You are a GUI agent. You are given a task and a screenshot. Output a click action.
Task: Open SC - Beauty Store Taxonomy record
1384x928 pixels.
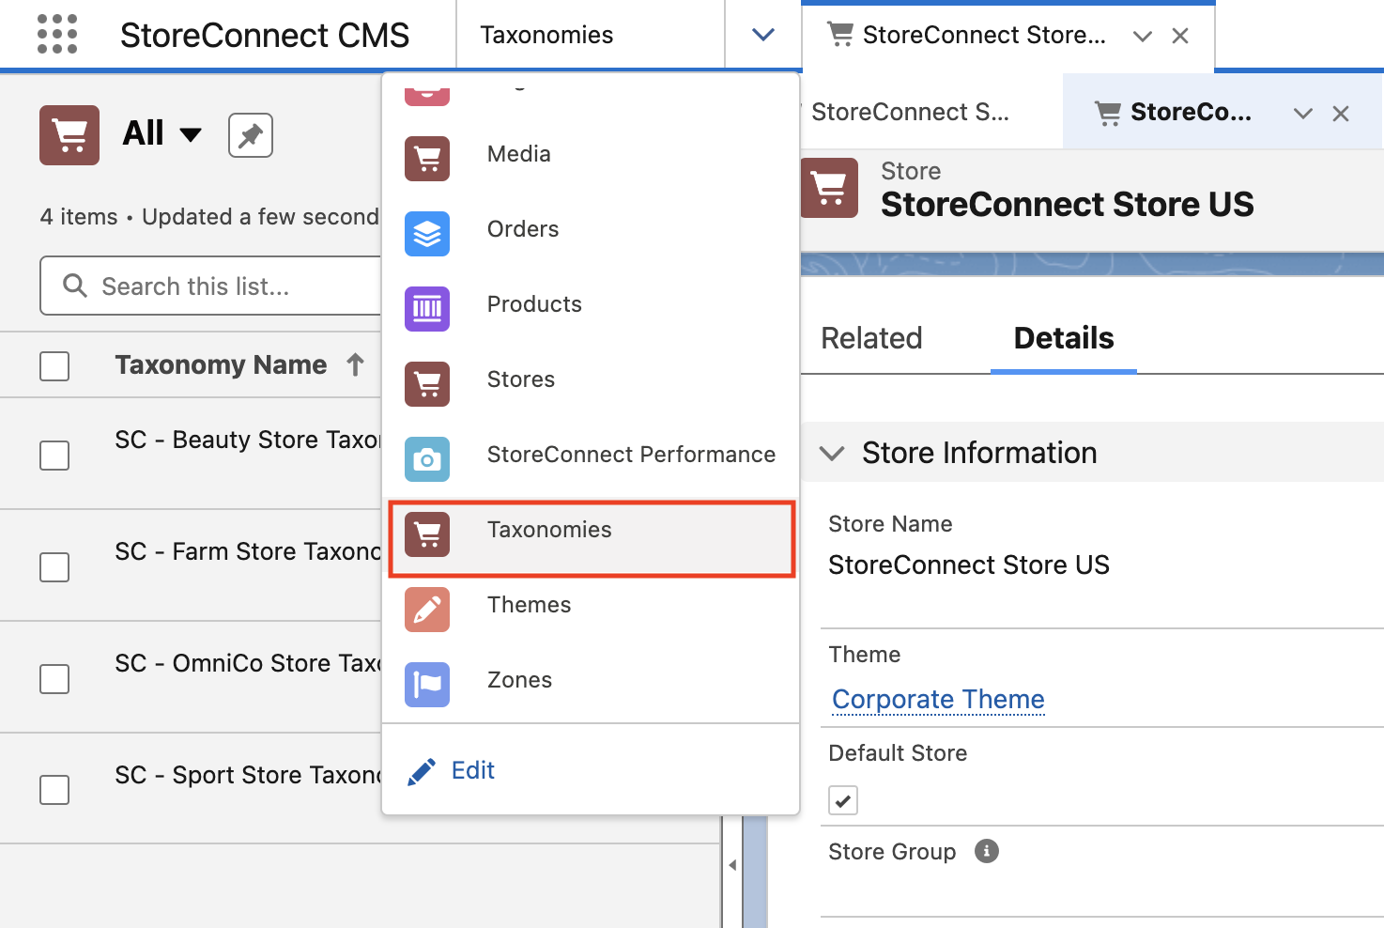248,440
